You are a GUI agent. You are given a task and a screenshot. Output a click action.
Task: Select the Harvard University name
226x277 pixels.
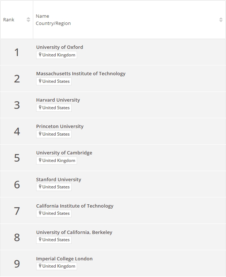coord(58,100)
